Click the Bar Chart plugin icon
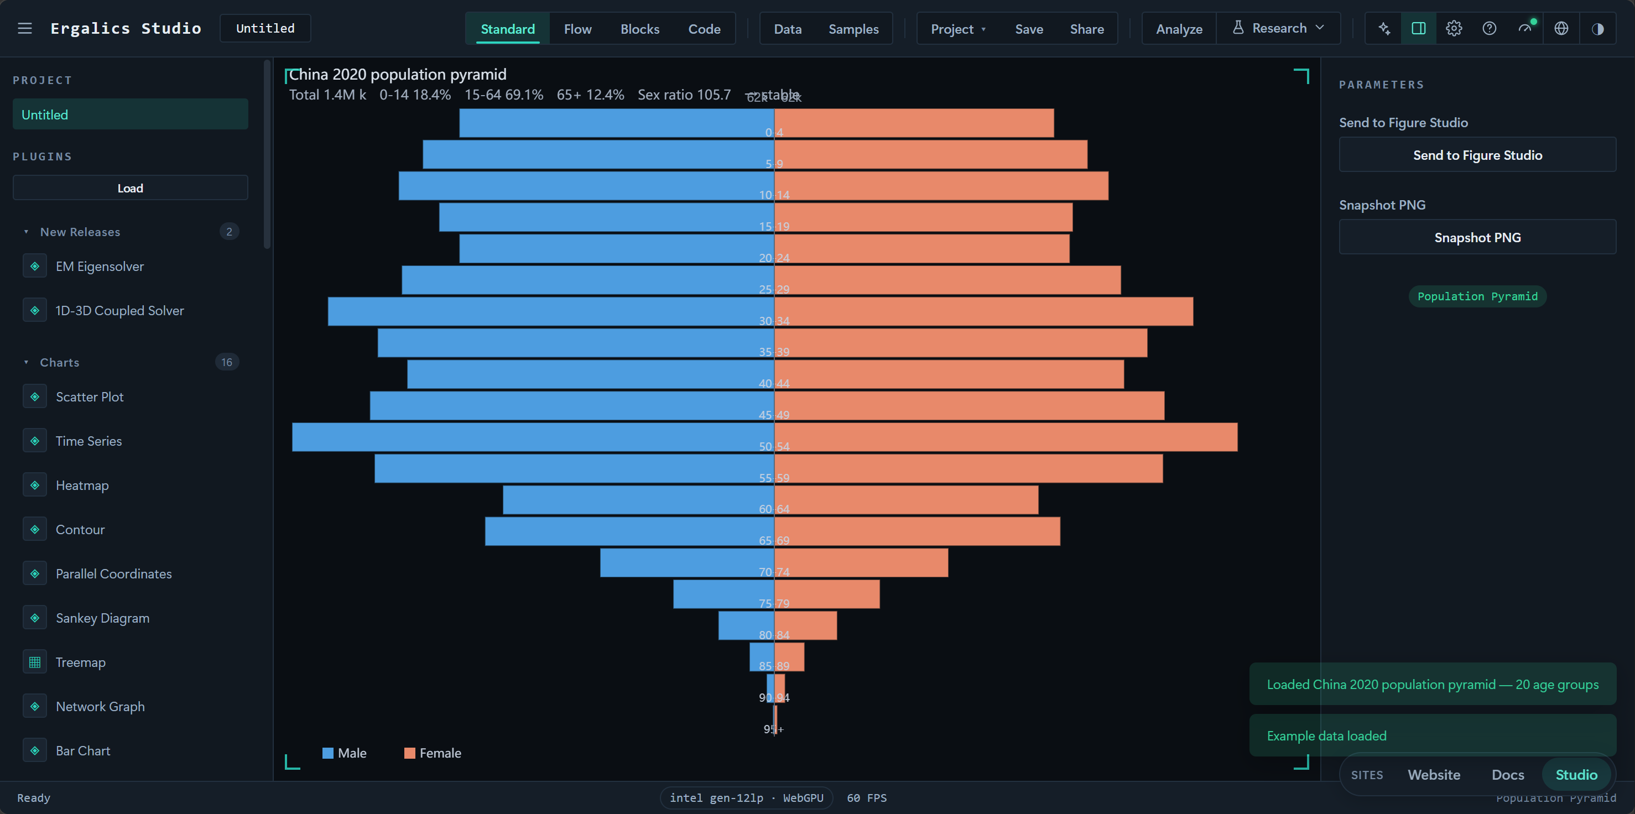1635x814 pixels. click(35, 750)
